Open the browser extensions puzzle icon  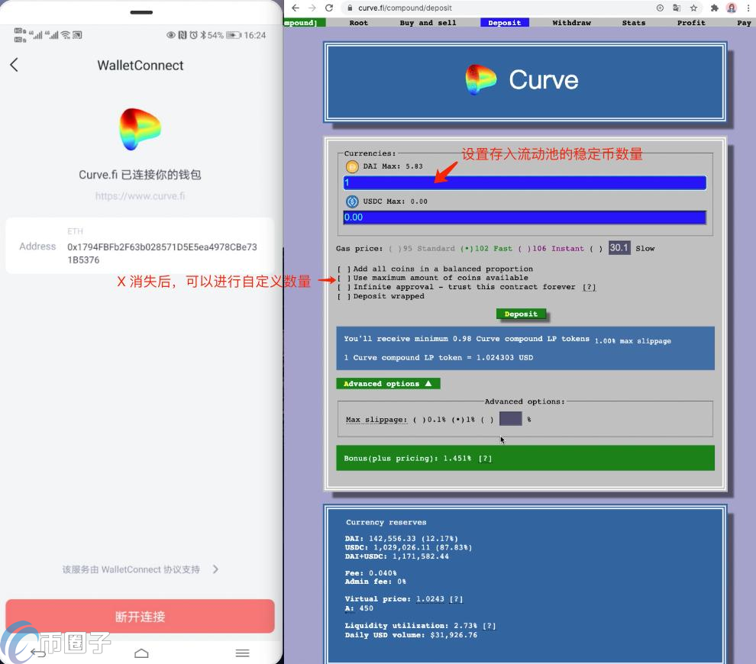[715, 8]
